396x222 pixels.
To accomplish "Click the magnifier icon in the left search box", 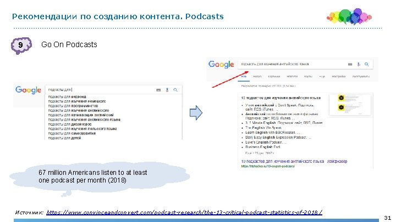I will (175, 90).
